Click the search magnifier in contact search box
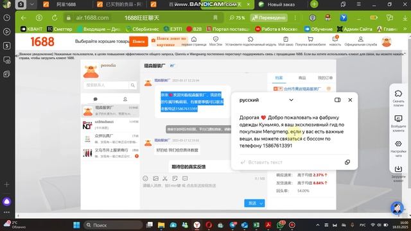 pyautogui.click(x=133, y=85)
